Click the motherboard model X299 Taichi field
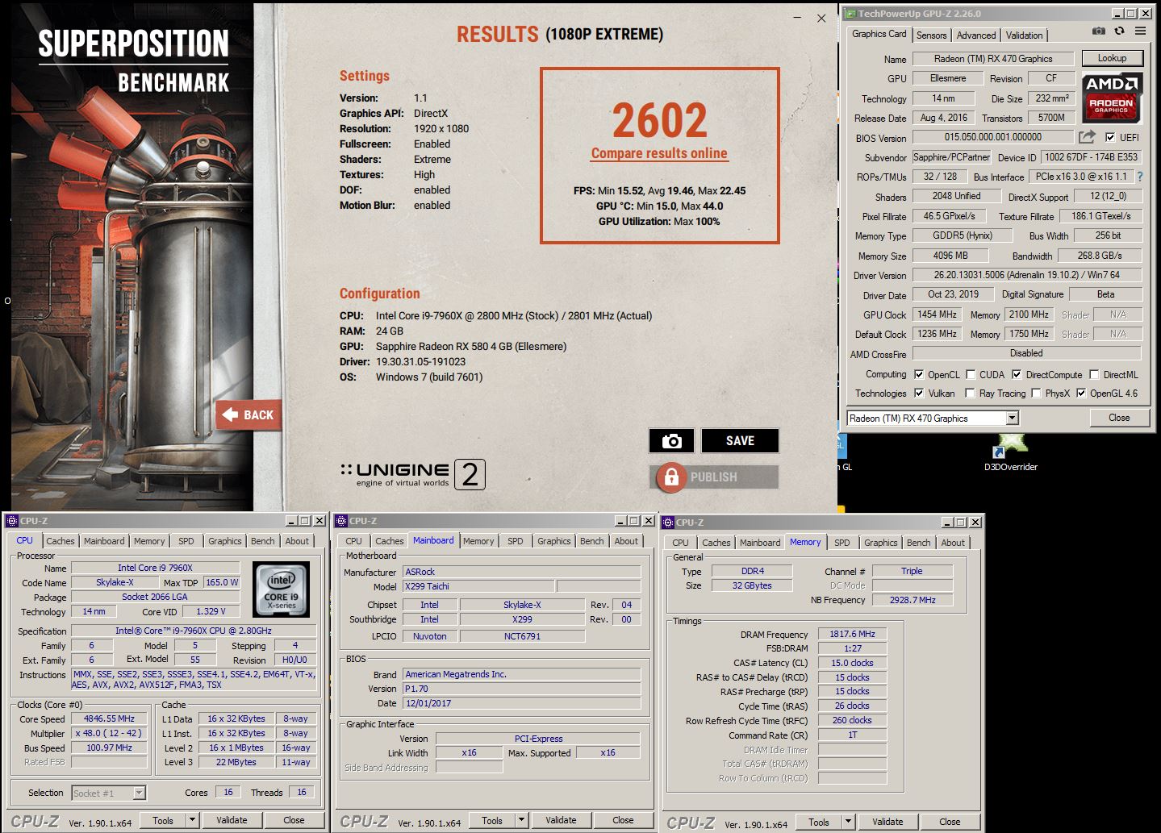This screenshot has height=833, width=1161. coord(478,586)
